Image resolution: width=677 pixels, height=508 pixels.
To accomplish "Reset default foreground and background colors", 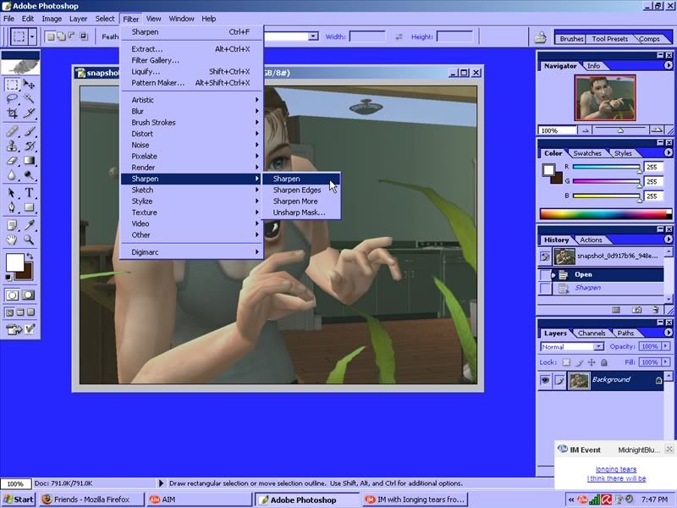I will click(x=8, y=278).
